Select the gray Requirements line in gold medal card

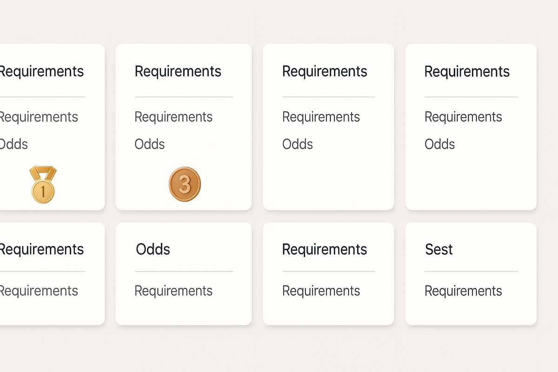(39, 117)
